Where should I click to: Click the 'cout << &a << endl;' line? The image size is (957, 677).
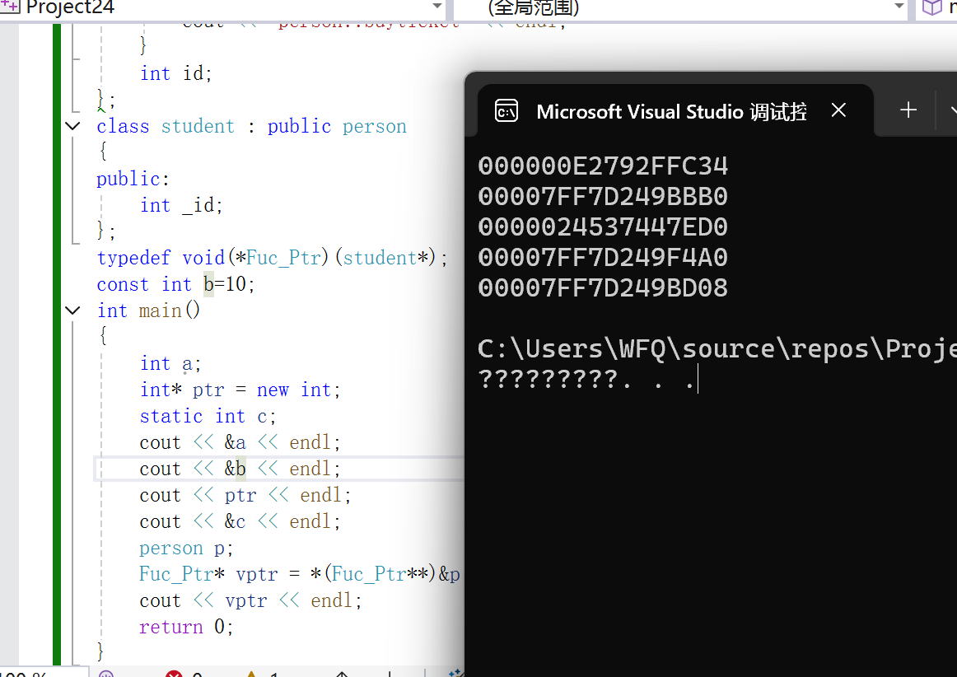240,442
